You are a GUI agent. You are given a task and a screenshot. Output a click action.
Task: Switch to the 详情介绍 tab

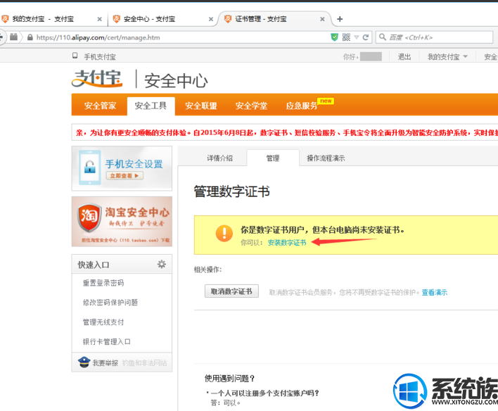click(x=219, y=158)
